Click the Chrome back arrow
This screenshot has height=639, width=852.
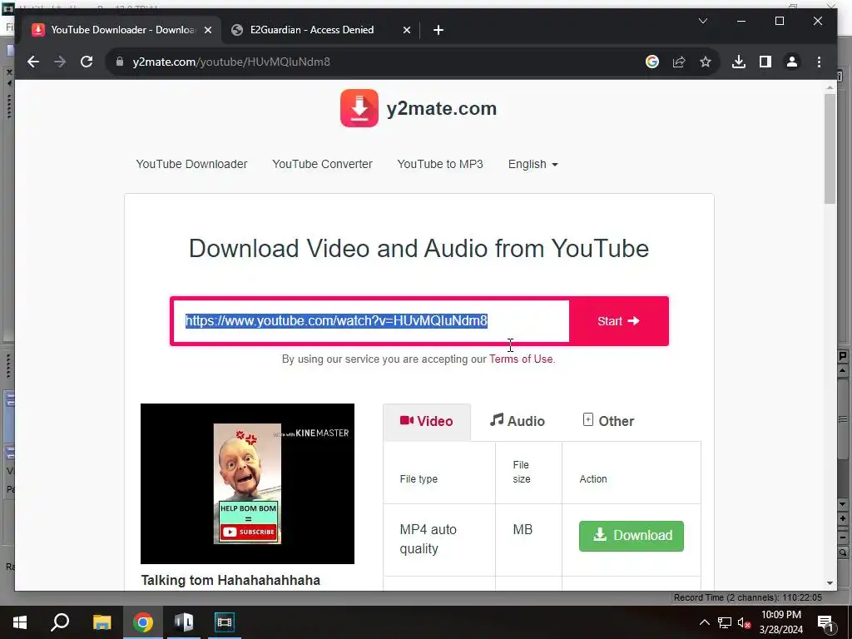coord(33,62)
